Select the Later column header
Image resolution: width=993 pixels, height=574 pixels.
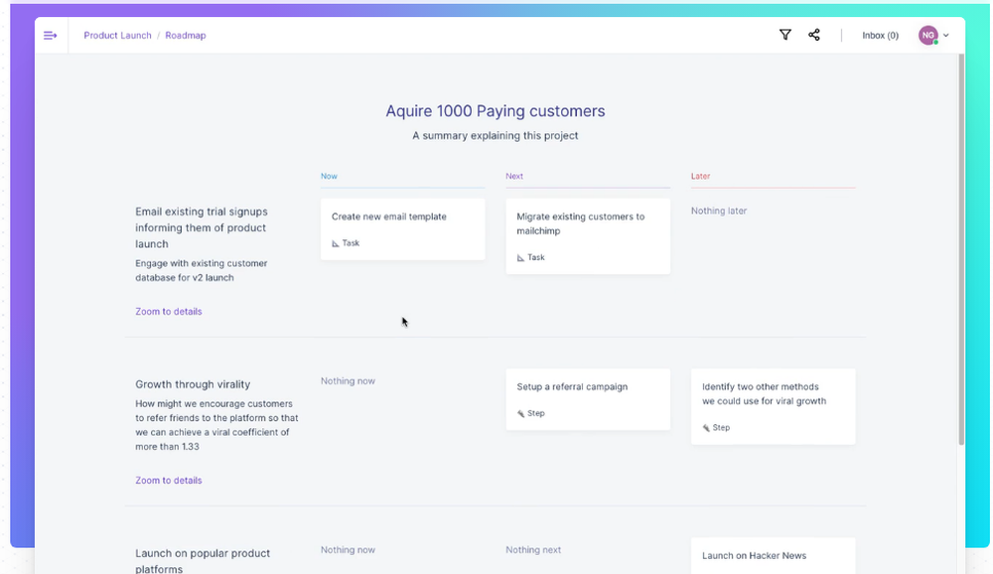700,177
